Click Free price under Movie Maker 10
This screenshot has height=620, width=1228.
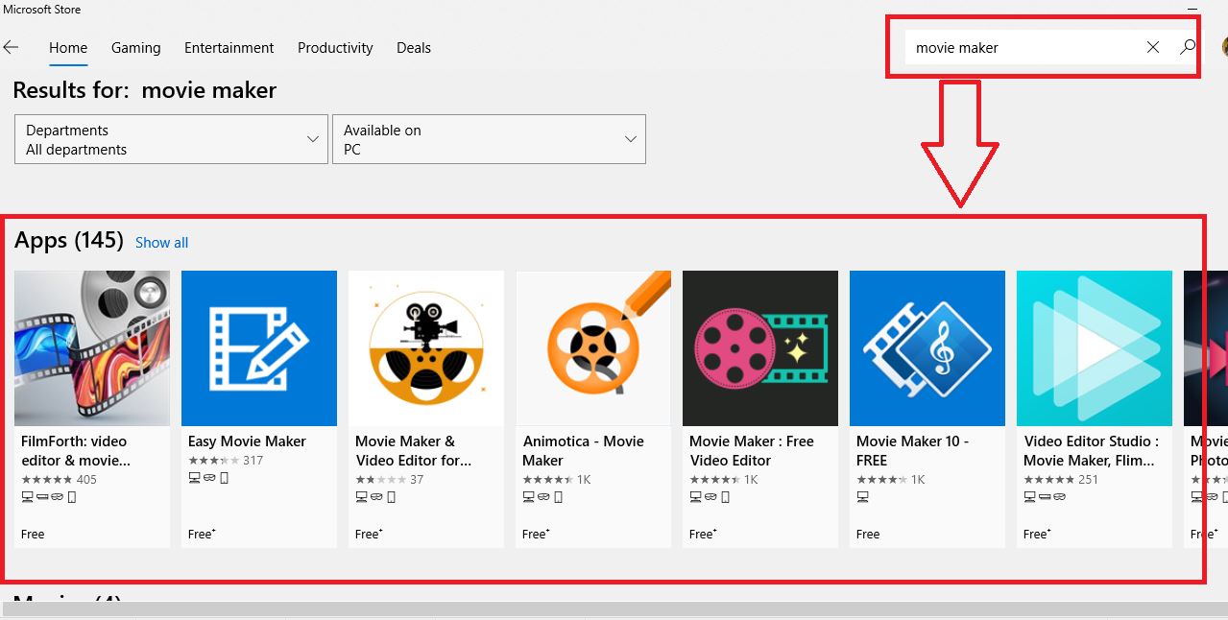pyautogui.click(x=868, y=535)
